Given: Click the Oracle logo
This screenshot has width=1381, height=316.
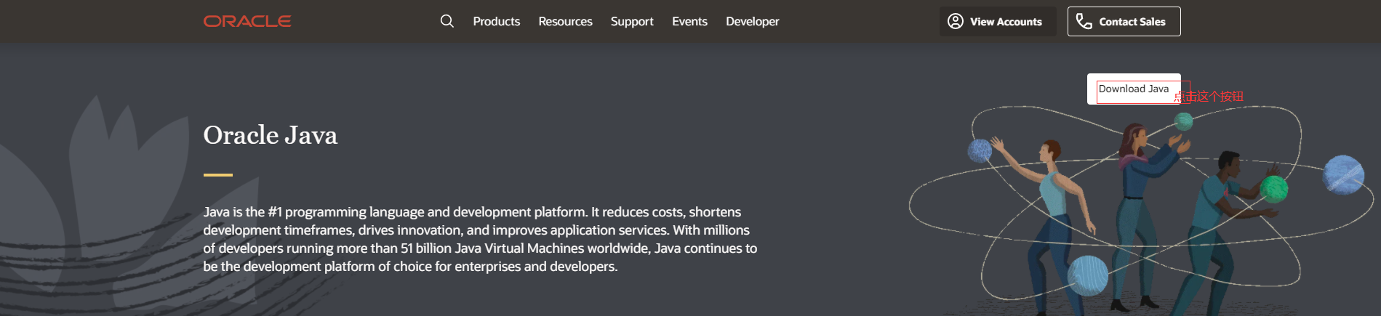Looking at the screenshot, I should click(x=247, y=21).
